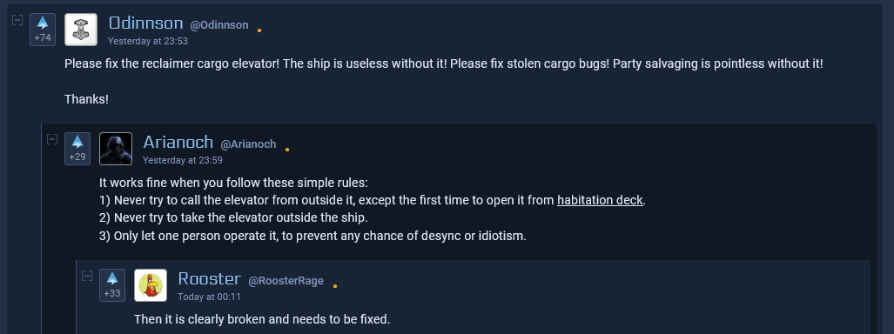The width and height of the screenshot is (894, 334).
Task: Collapse Rooster's reply
Action: [87, 276]
